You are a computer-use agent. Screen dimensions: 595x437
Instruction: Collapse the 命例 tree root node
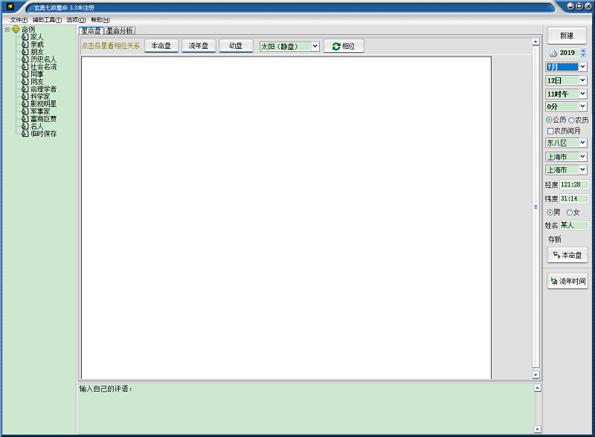click(x=7, y=30)
